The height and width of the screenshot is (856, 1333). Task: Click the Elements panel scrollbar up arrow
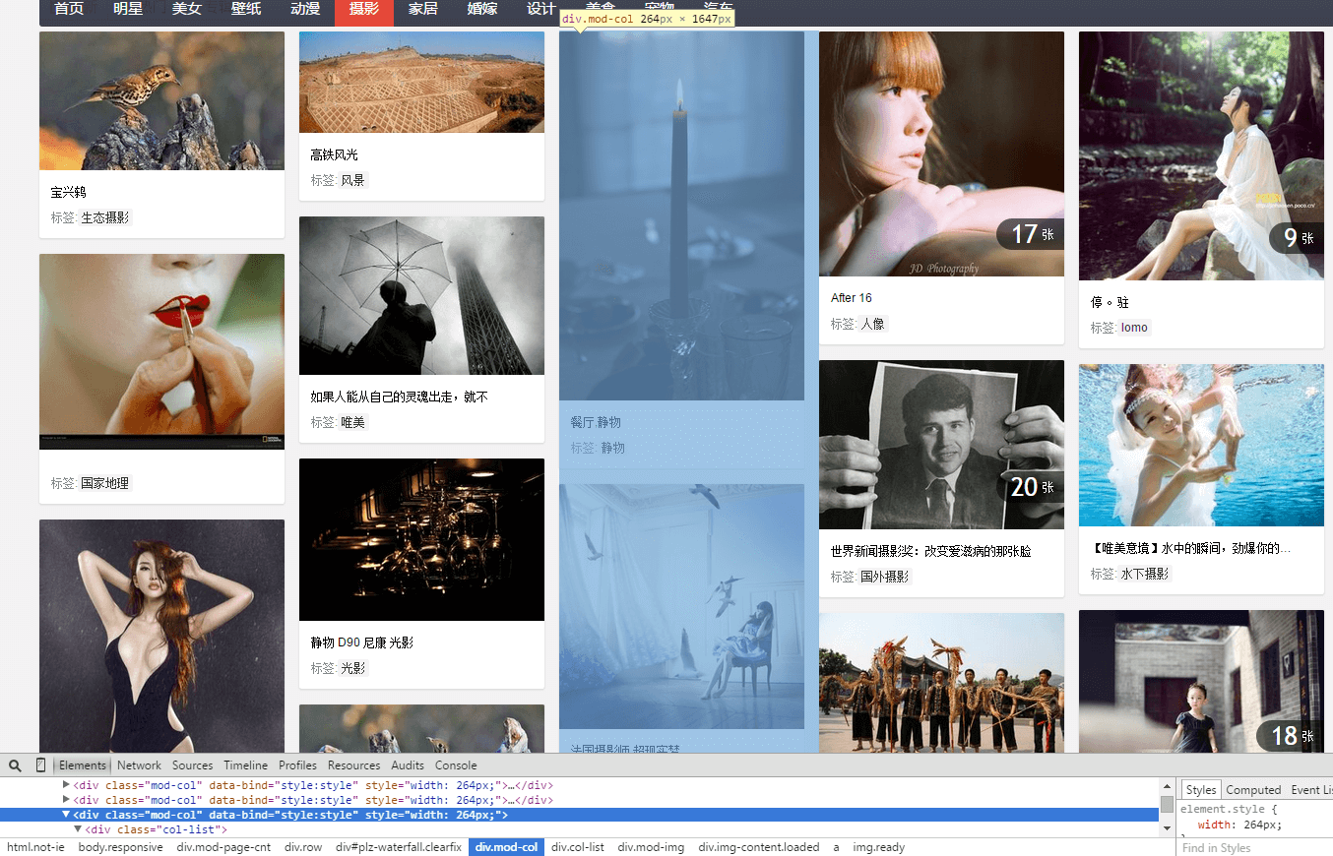point(1167,787)
